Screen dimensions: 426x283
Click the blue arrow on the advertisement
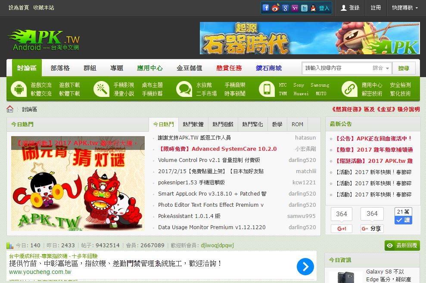tap(305, 267)
